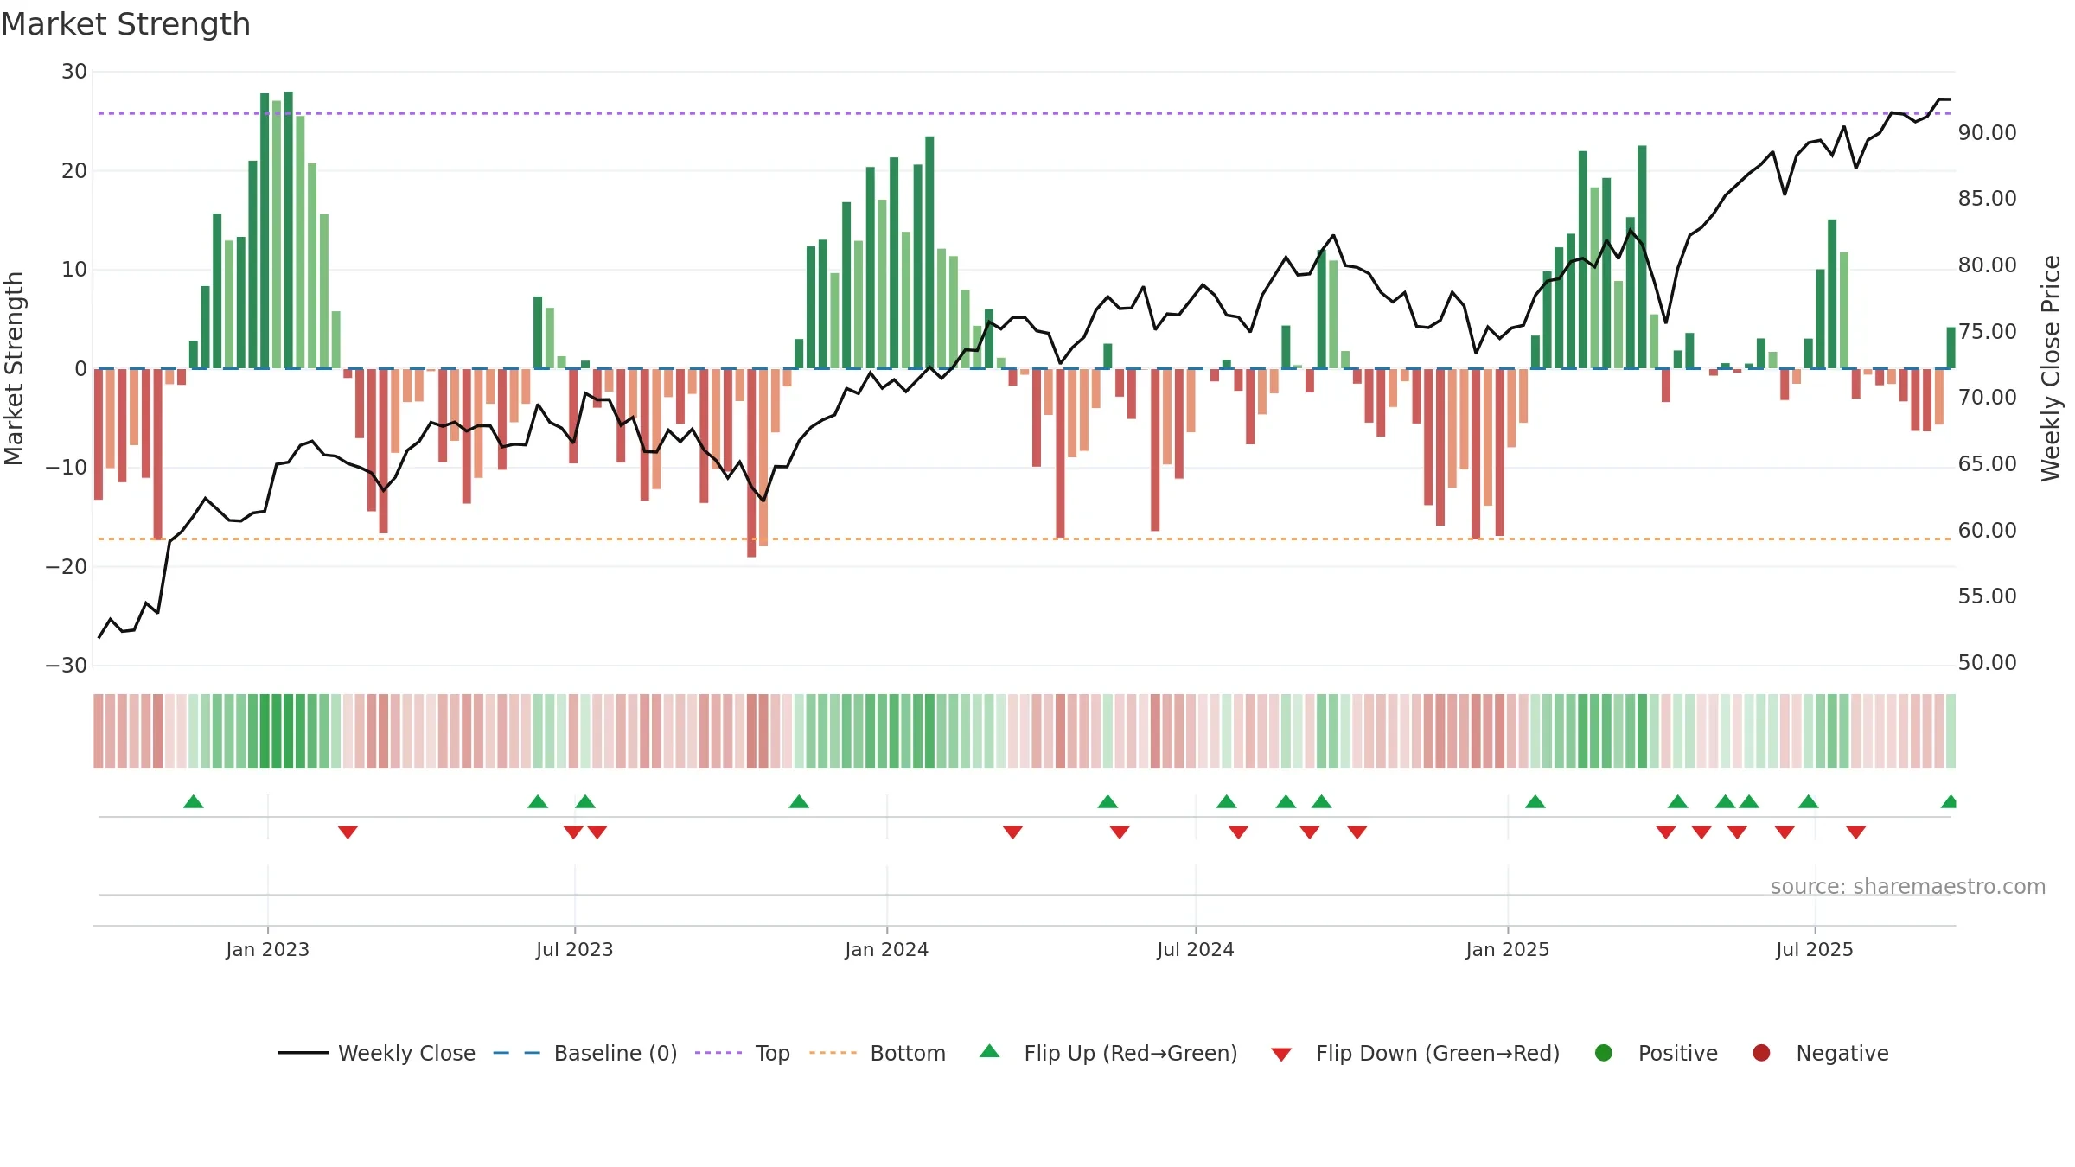
Task: Click the red Negative circle in legend
Action: (1761, 1053)
